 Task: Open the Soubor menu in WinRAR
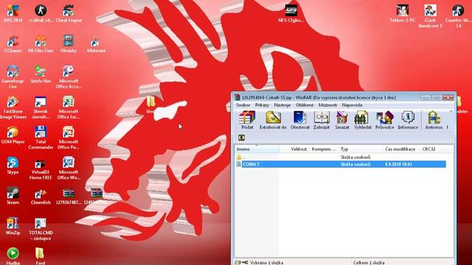pyautogui.click(x=243, y=105)
